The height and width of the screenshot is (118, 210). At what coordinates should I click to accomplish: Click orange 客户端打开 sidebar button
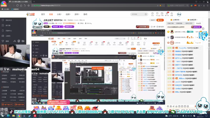coord(7,104)
